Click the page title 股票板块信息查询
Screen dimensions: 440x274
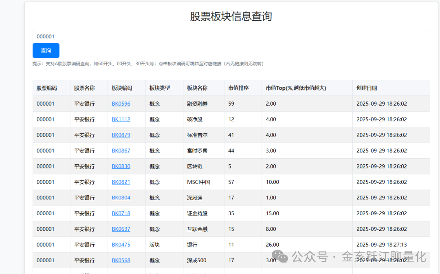[x=231, y=16]
